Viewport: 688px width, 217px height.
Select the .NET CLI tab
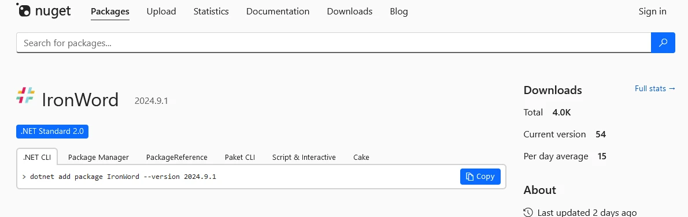coord(37,157)
